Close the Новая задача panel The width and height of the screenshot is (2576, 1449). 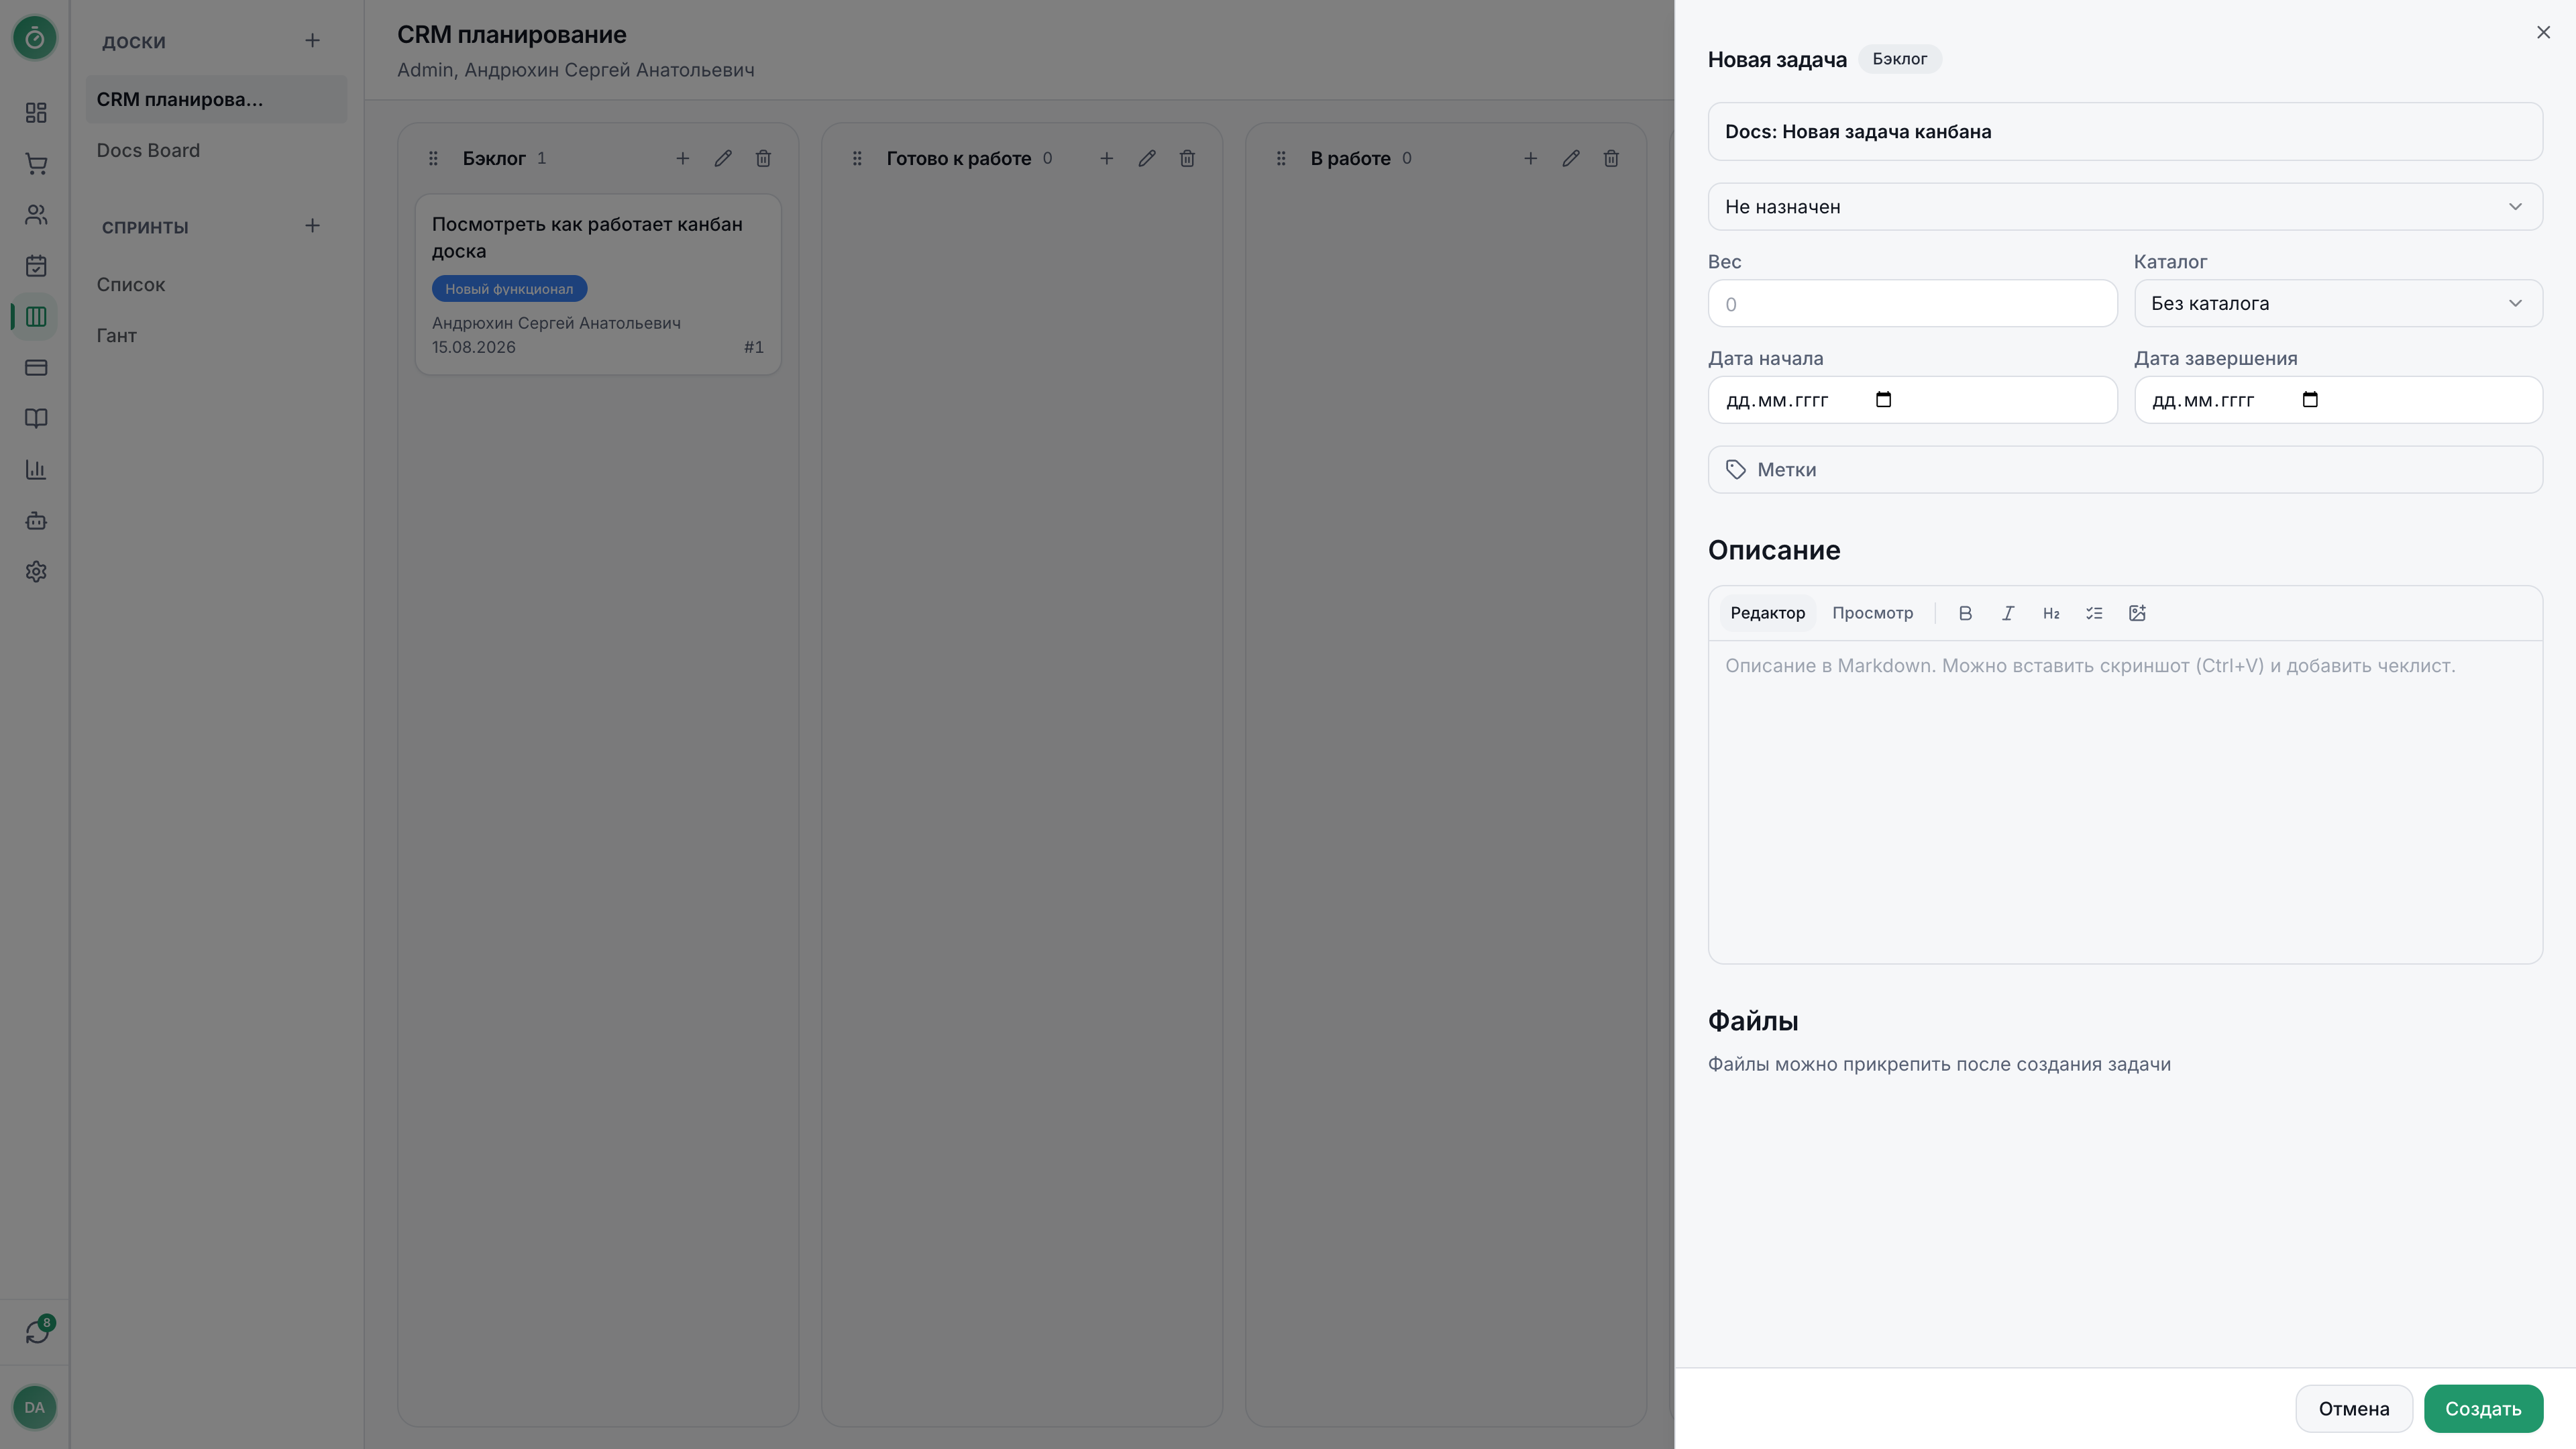click(x=2543, y=33)
